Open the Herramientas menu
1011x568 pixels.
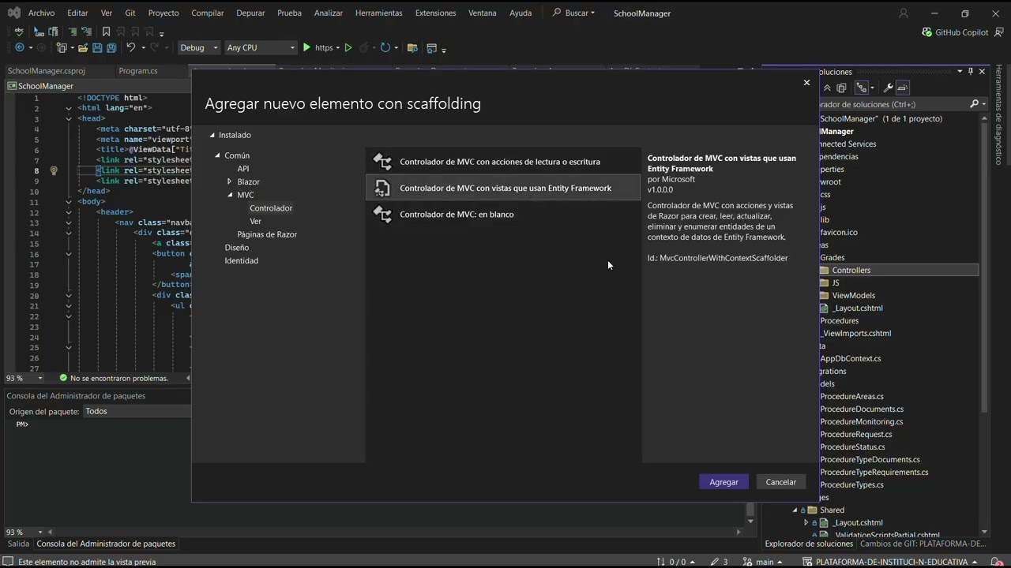coord(378,13)
